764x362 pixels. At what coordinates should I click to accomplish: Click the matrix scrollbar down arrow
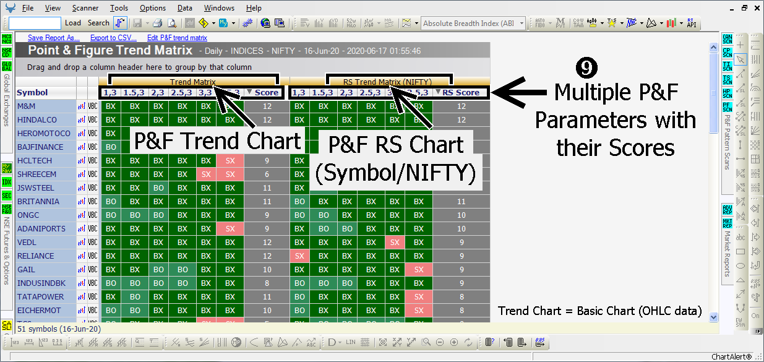pos(714,317)
